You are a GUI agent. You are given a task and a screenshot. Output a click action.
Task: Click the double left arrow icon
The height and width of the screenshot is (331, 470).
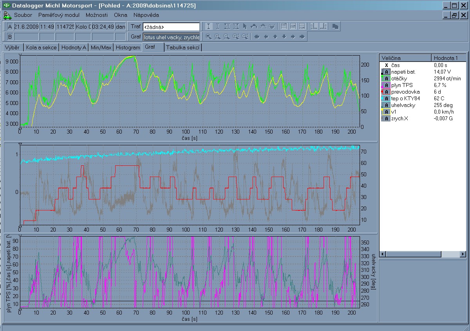[x=257, y=37]
